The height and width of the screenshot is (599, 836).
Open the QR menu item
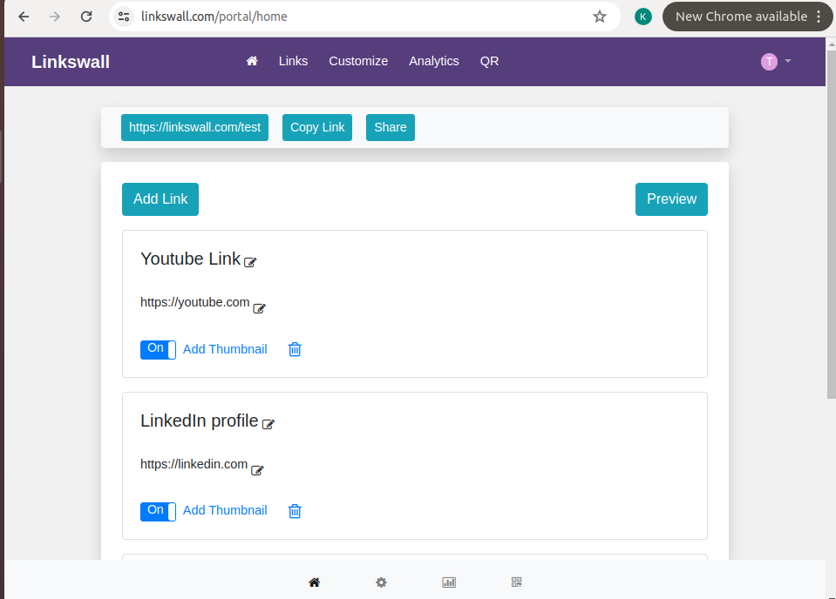pos(489,61)
